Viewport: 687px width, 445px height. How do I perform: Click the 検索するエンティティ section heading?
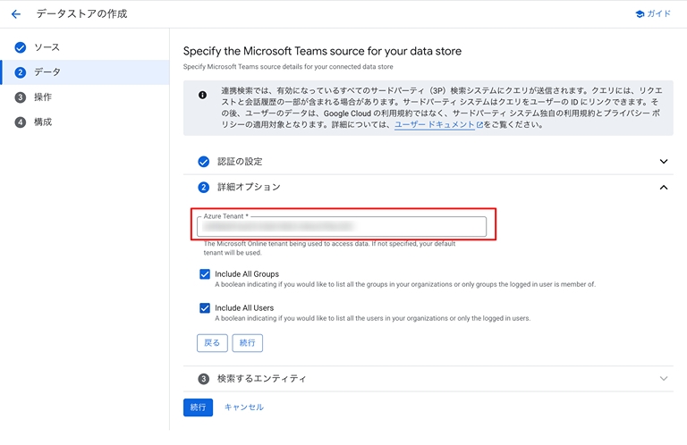tap(261, 379)
